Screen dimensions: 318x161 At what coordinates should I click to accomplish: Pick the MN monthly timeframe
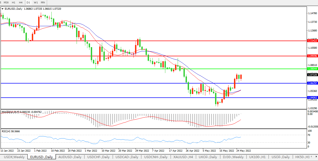(x=43, y=2)
